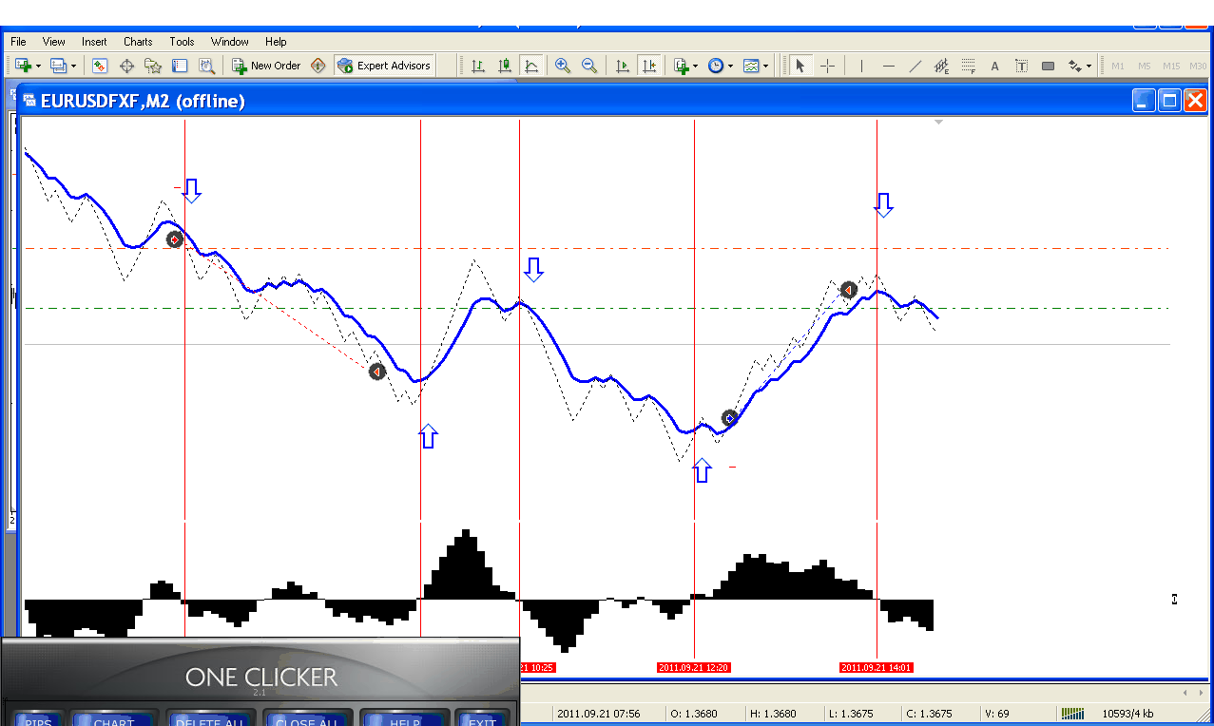Click status bar date 2011.09.21 07:56
The image size is (1214, 726).
point(599,713)
